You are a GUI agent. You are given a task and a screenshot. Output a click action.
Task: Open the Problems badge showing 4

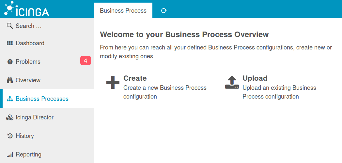click(x=85, y=61)
